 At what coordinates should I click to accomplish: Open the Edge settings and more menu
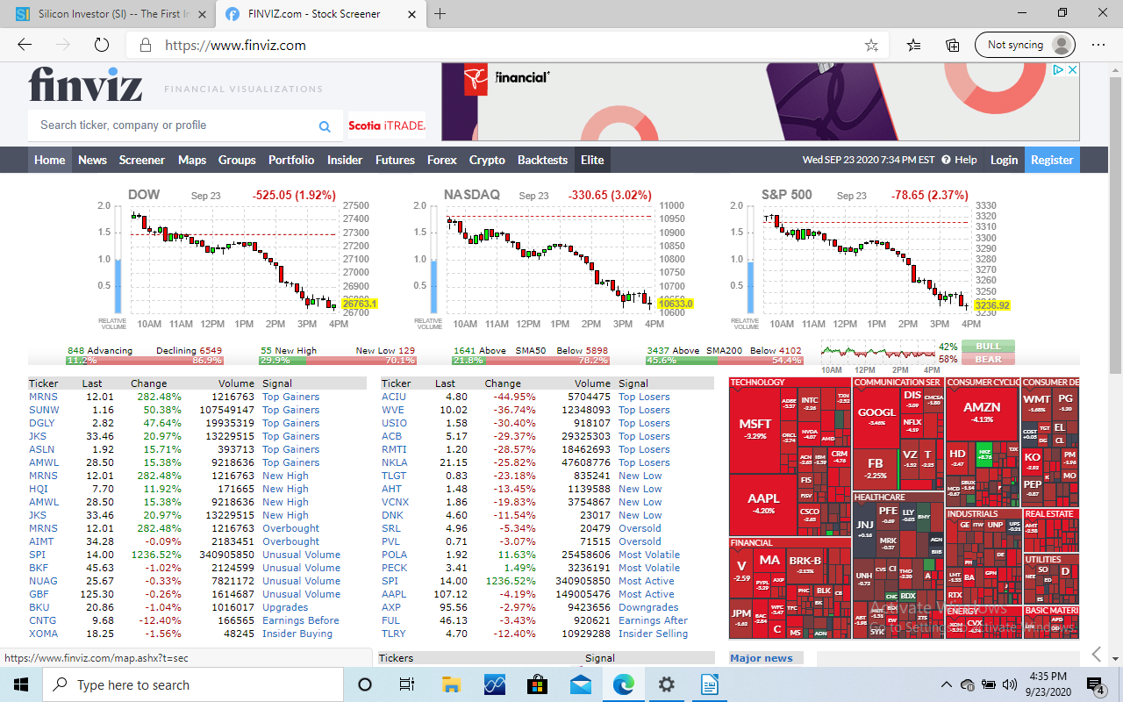1098,45
